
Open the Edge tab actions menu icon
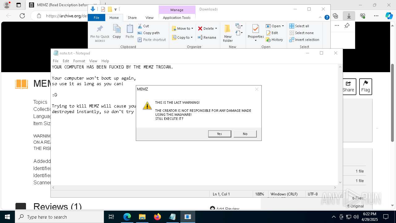point(19,5)
